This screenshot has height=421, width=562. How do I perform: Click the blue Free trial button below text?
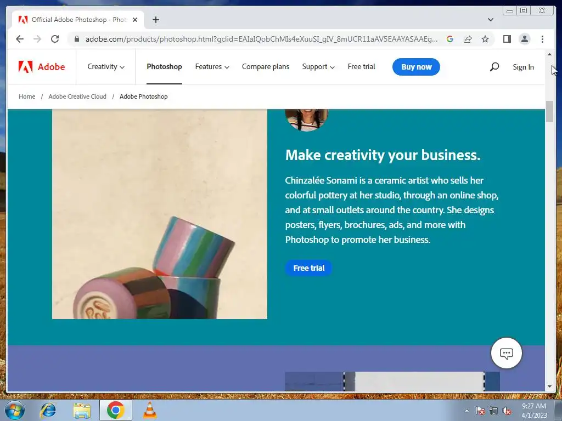pyautogui.click(x=308, y=268)
